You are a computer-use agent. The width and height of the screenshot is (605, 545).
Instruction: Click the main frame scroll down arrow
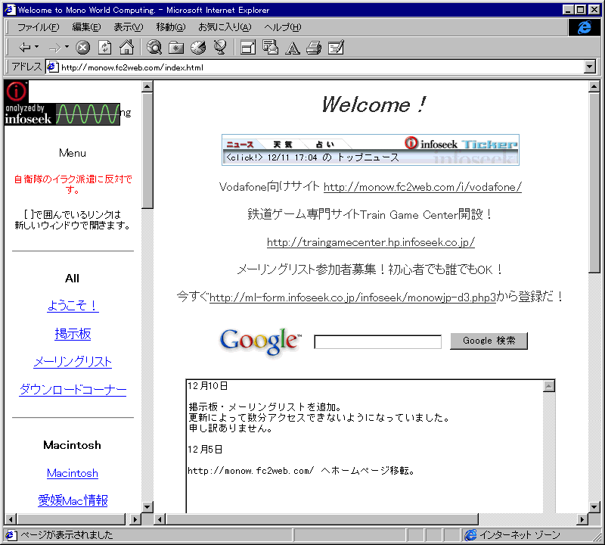click(594, 506)
